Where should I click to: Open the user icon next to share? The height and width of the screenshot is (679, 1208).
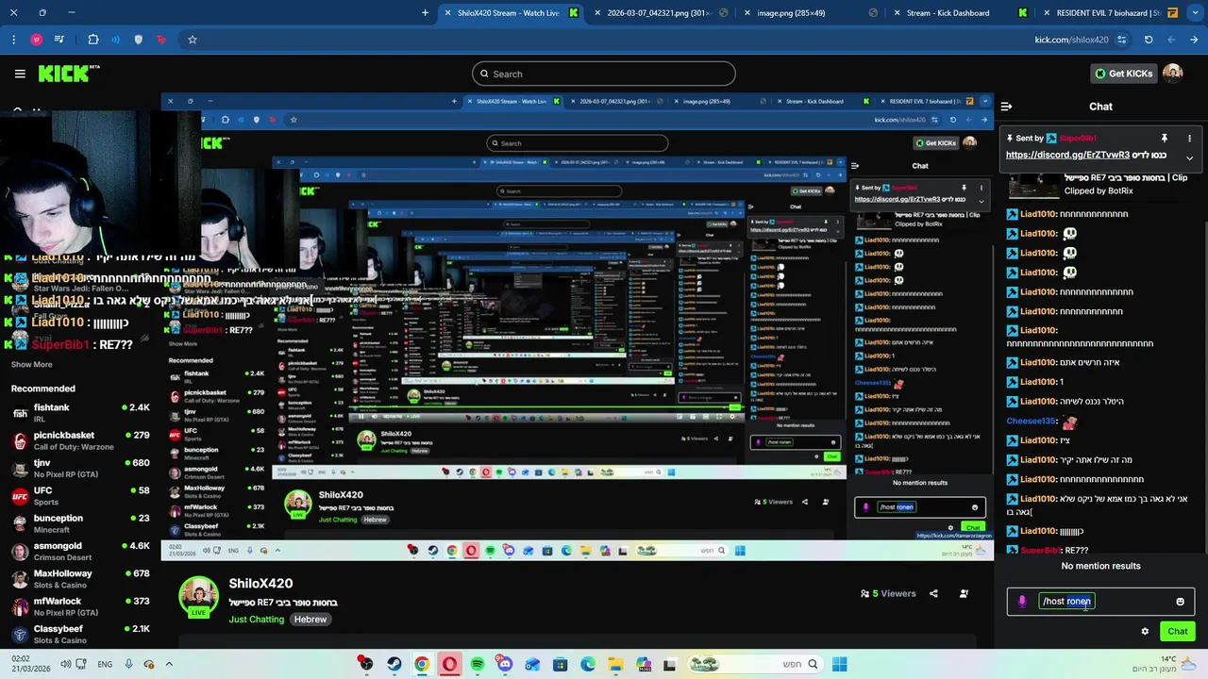click(x=964, y=594)
